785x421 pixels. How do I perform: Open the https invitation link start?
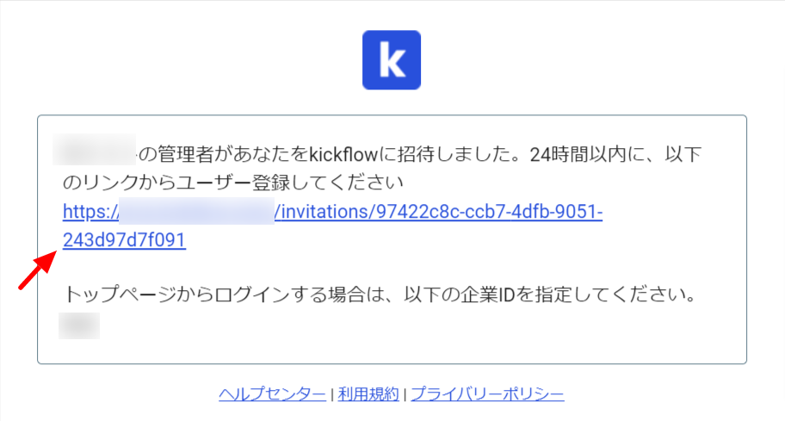pyautogui.click(x=90, y=212)
